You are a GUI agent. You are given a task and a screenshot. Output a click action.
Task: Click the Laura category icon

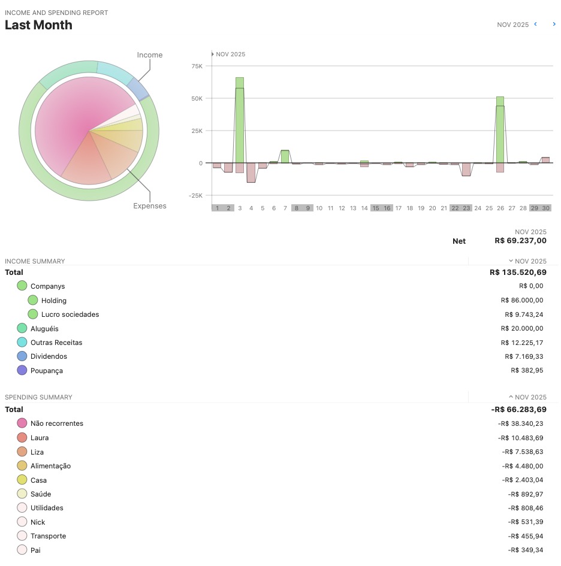22,438
